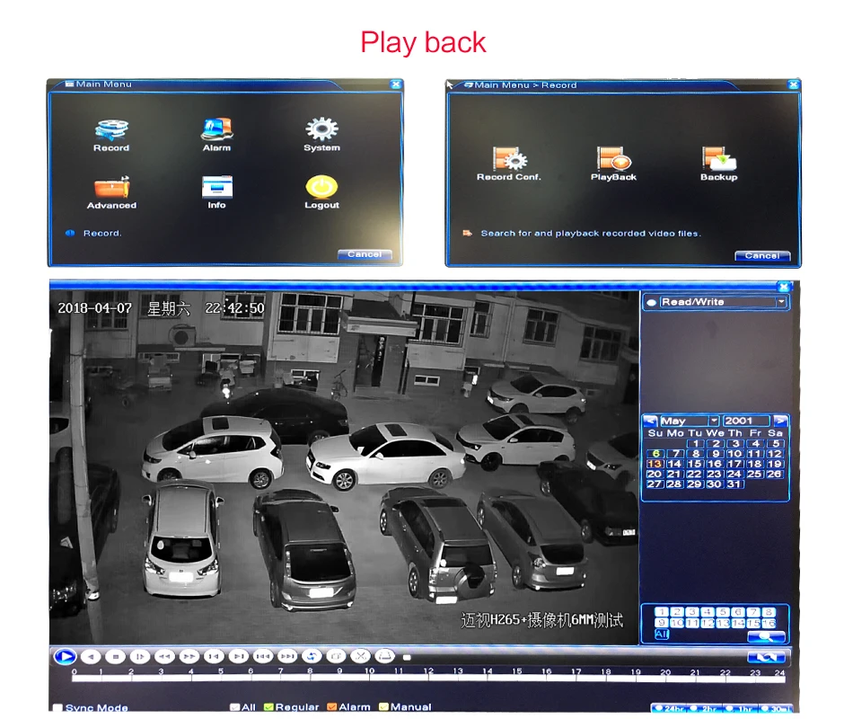Viewport: 853px width, 719px height.
Task: Click slow play button
Action: [140, 657]
